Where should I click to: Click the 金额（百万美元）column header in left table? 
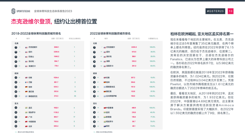tap(58, 38)
